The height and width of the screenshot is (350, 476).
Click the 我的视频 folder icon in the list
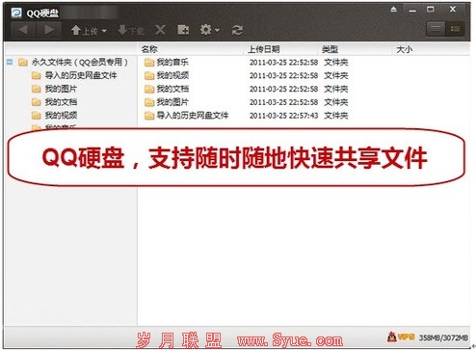pyautogui.click(x=149, y=75)
